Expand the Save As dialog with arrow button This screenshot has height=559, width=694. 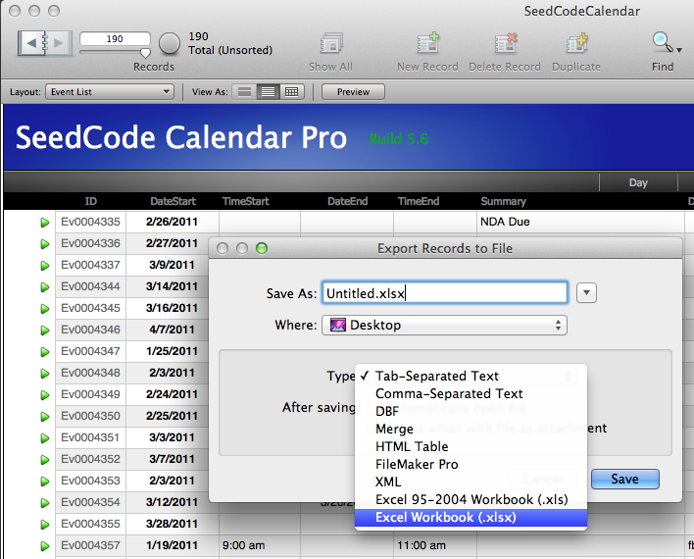(586, 293)
